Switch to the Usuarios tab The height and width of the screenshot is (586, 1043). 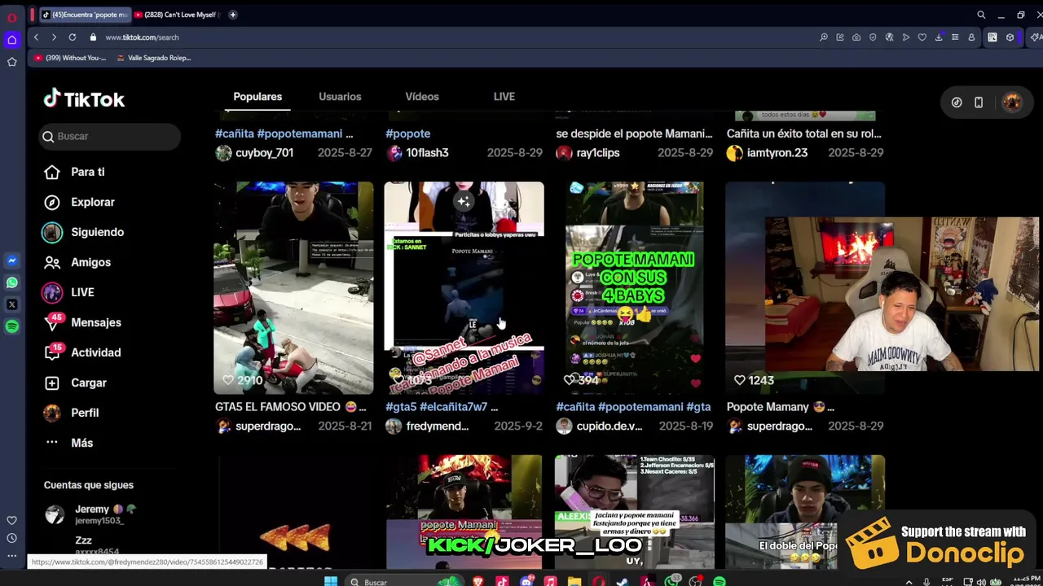click(x=340, y=96)
